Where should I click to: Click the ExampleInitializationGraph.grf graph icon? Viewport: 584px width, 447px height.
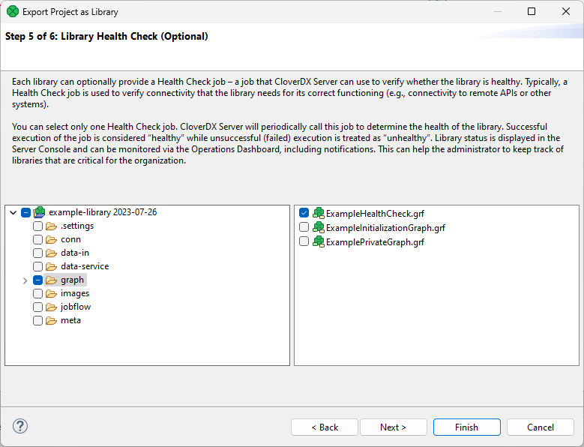(318, 228)
